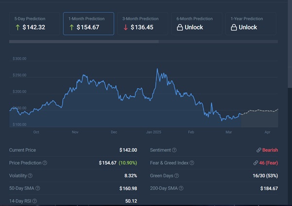Open the 46 (Fear) index link

coord(265,163)
